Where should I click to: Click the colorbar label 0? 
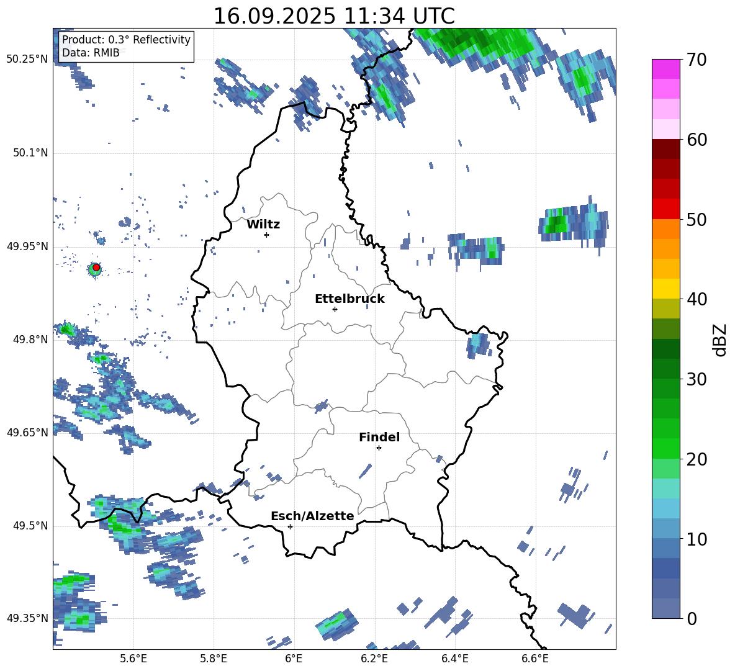[692, 618]
